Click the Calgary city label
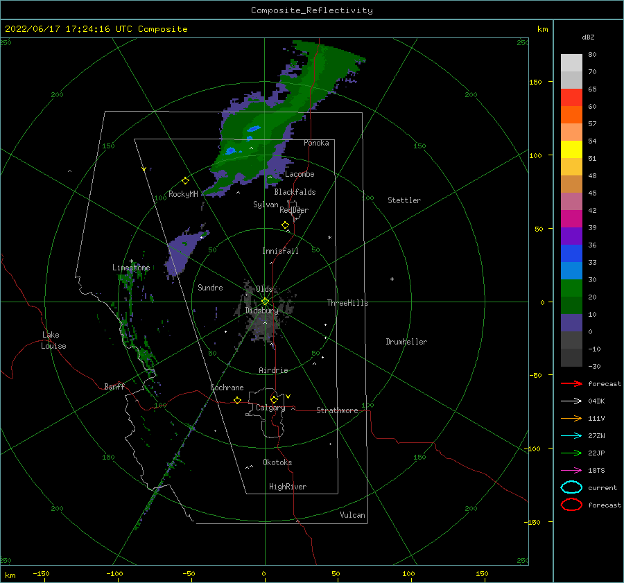 click(270, 408)
